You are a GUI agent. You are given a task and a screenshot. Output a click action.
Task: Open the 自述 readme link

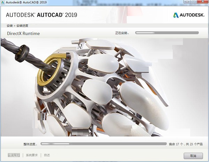tap(47, 155)
